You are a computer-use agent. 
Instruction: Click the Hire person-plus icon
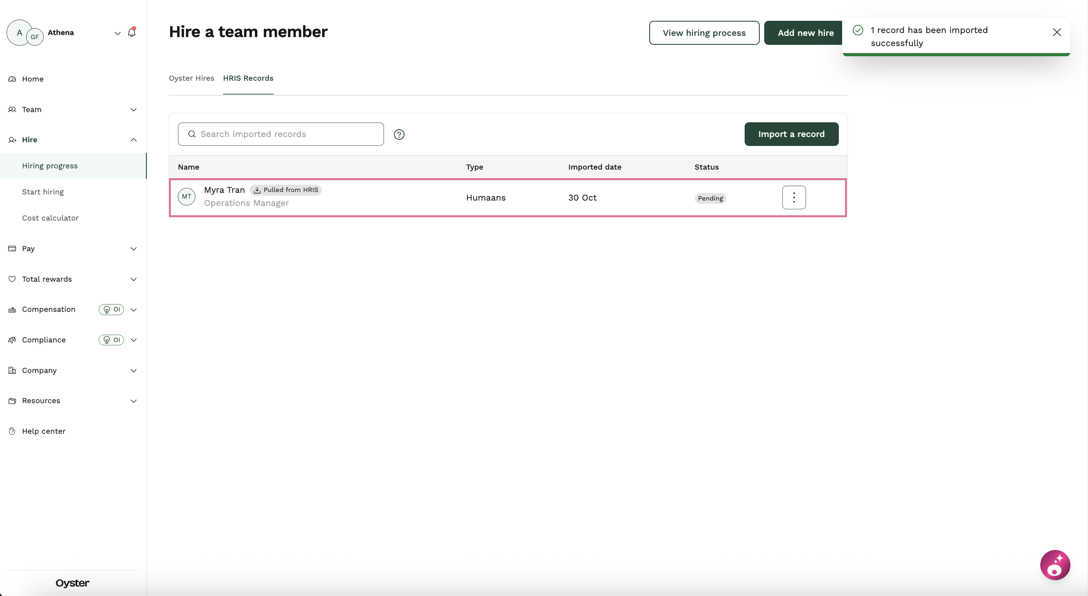coord(12,140)
